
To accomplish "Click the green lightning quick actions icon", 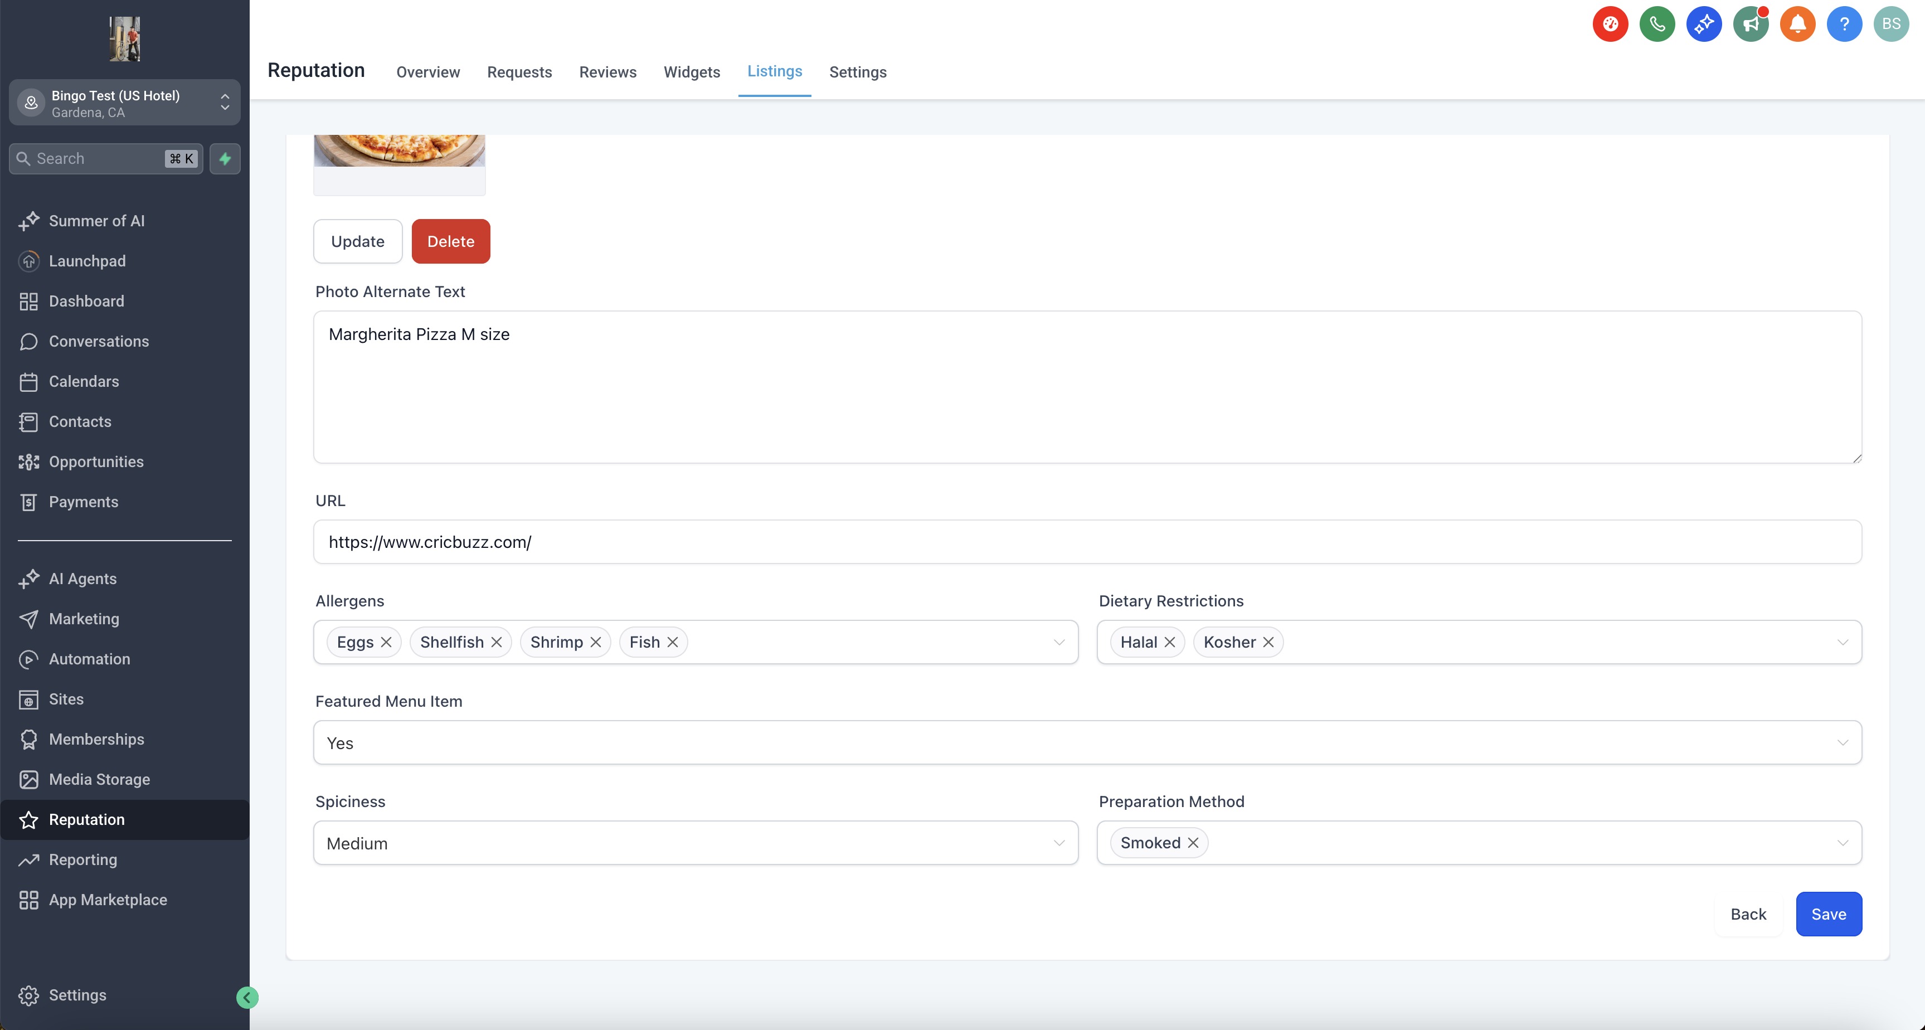I will click(x=225, y=158).
